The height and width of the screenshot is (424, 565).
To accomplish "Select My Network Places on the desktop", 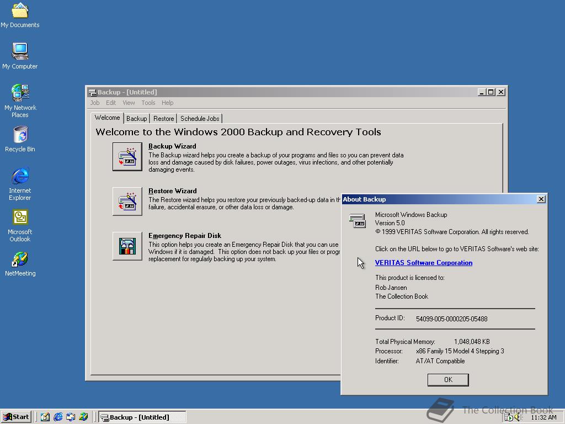I will (x=20, y=101).
